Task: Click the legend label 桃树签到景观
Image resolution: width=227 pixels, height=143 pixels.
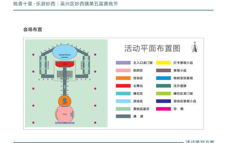Action: [183, 78]
